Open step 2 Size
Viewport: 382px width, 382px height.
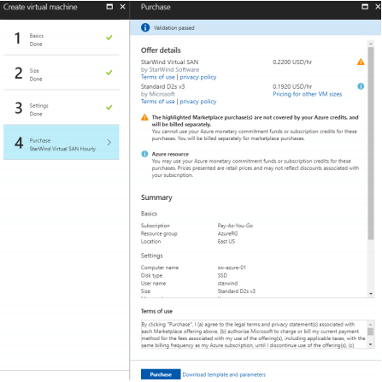click(x=62, y=73)
